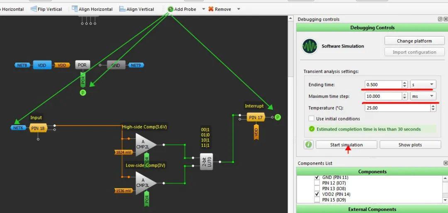Select the POR block on the canvas
This screenshot has width=448, height=213.
point(82,65)
